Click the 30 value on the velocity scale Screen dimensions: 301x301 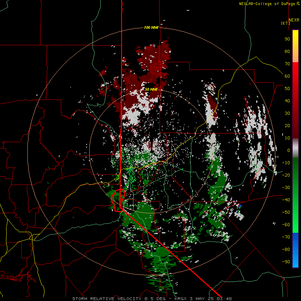tap(287, 113)
